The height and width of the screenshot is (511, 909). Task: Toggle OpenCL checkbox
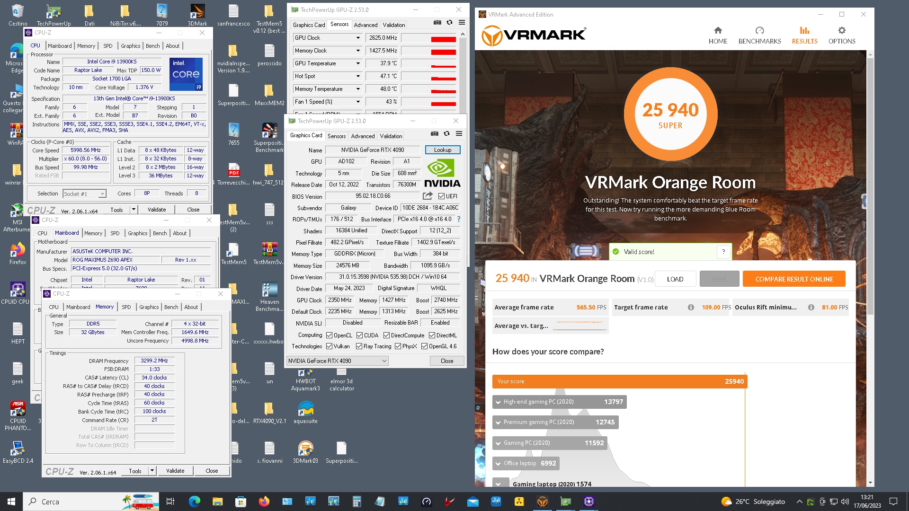[329, 335]
